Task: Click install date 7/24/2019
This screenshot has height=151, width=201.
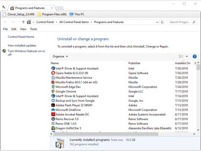Action: (181, 87)
